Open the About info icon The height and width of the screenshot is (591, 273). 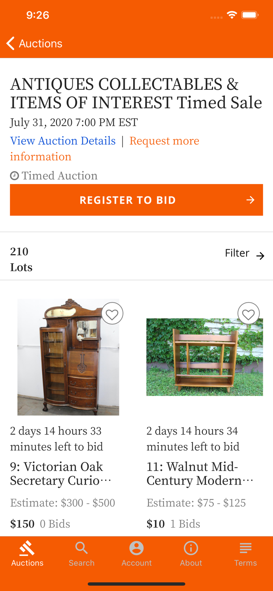(x=191, y=548)
